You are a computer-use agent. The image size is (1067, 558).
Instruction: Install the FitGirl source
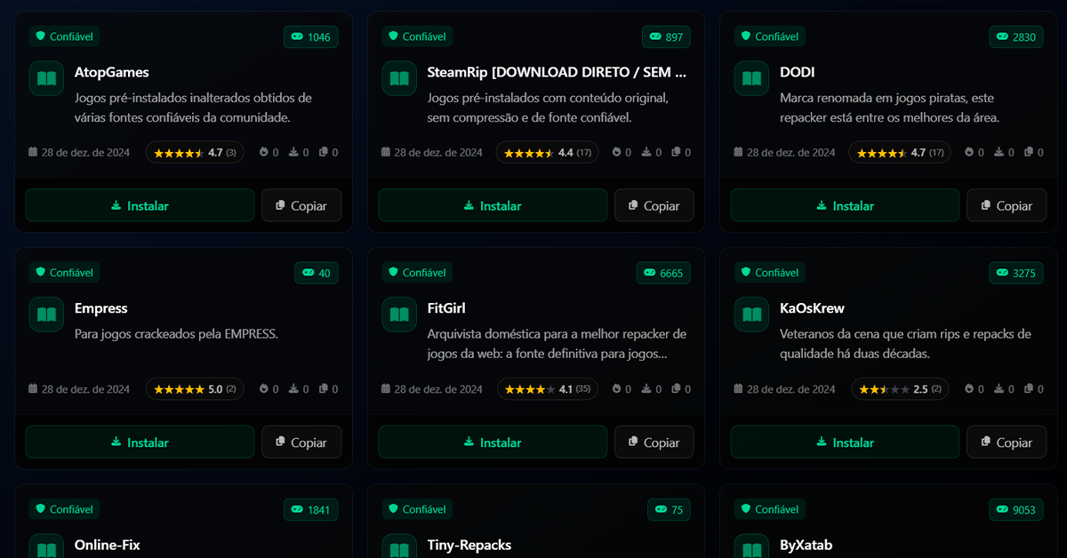click(493, 442)
